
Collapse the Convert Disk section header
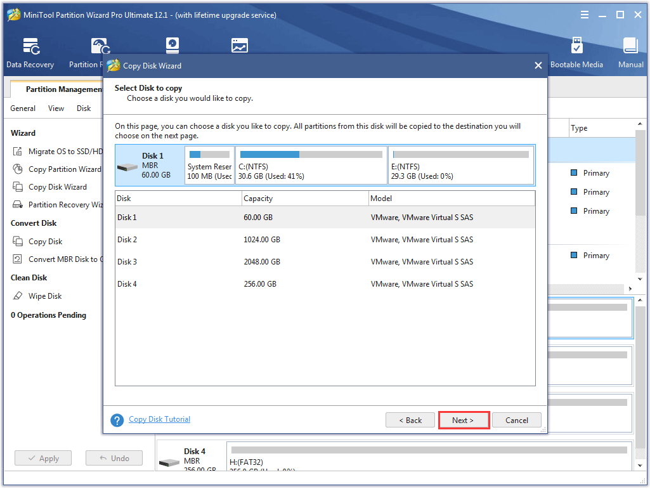pos(34,223)
